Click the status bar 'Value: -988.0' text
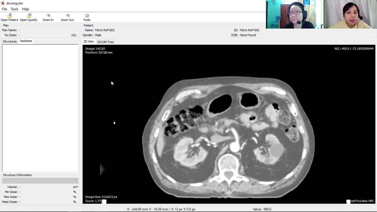This screenshot has height=212, width=377. [x=262, y=209]
